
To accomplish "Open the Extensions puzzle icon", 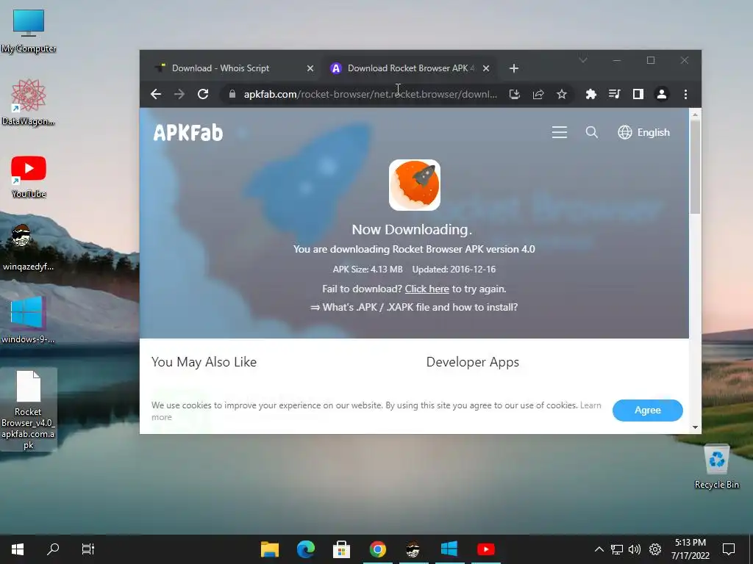I will pyautogui.click(x=591, y=94).
